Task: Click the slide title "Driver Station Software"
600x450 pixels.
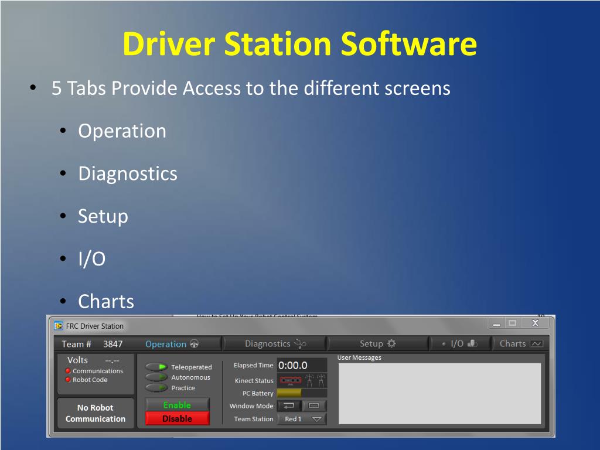Action: (300, 44)
